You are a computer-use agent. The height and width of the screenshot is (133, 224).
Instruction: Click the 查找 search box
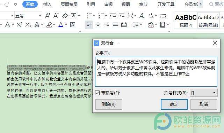[216, 4]
